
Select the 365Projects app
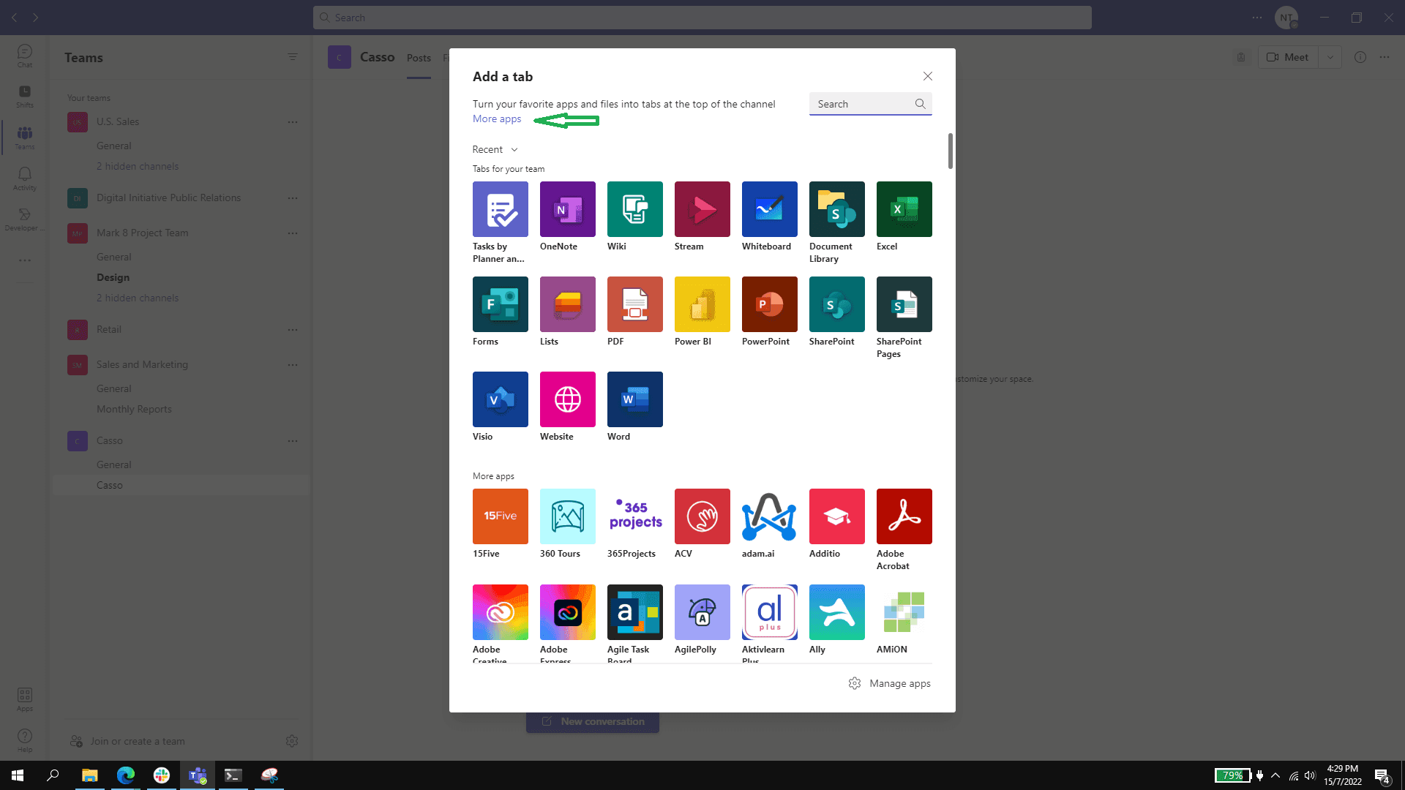click(x=635, y=516)
